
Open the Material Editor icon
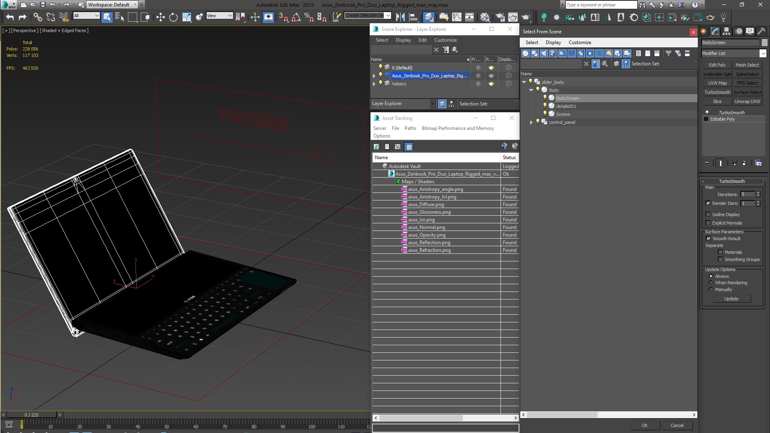coord(485,17)
